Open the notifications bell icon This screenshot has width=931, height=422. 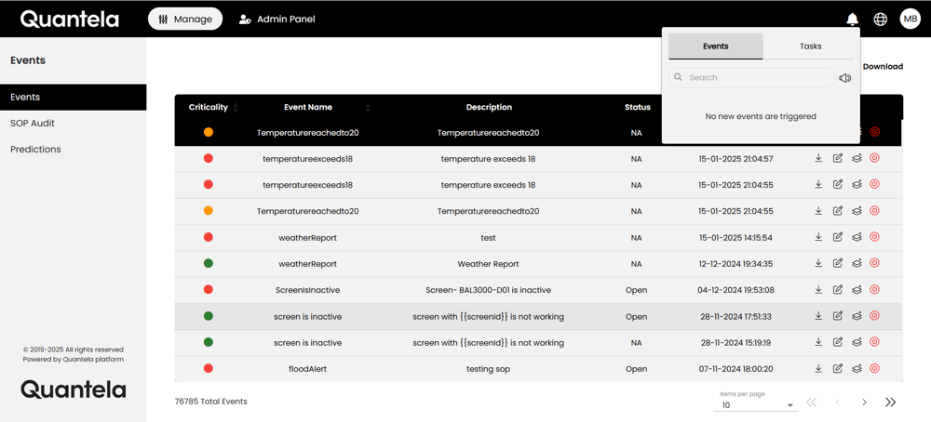pyautogui.click(x=852, y=20)
